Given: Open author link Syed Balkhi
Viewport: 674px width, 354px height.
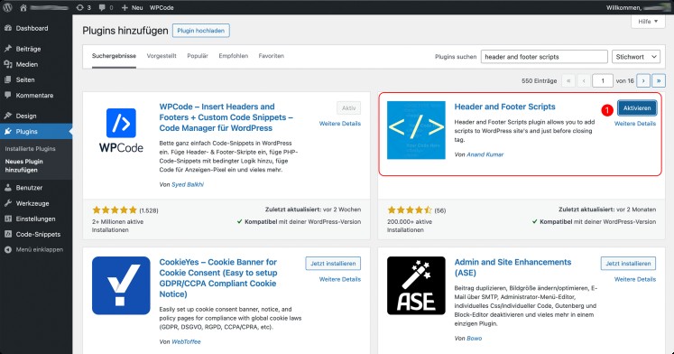Looking at the screenshot, I should click(x=188, y=184).
